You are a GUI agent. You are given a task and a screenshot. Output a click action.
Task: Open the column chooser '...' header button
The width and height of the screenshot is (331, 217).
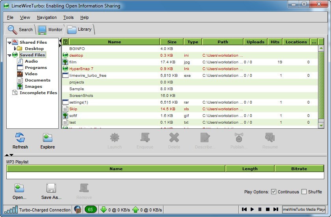pos(314,42)
